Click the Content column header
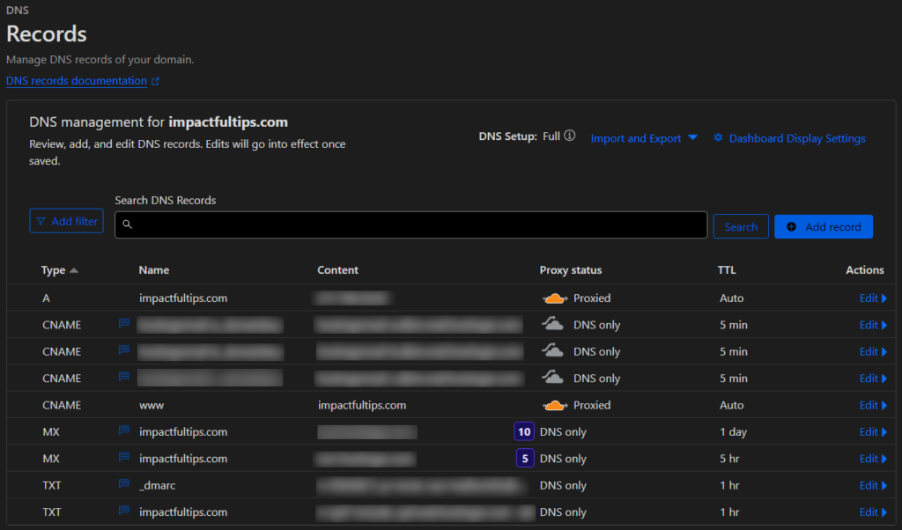The height and width of the screenshot is (530, 902). (x=337, y=270)
